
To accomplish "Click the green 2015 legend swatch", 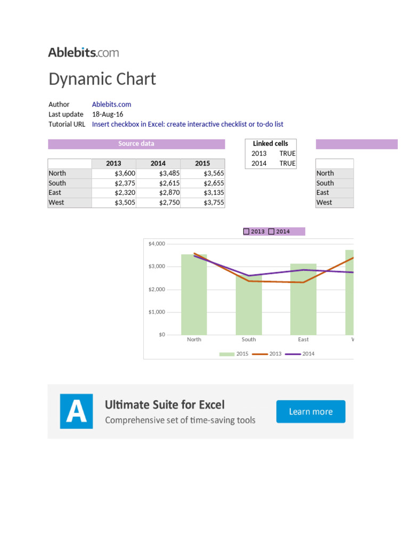I will (x=226, y=354).
